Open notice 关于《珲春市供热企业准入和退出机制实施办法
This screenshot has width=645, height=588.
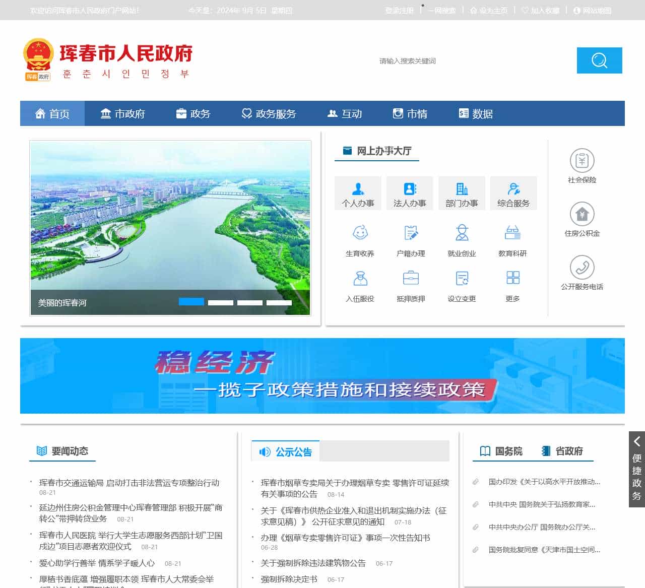pyautogui.click(x=354, y=516)
